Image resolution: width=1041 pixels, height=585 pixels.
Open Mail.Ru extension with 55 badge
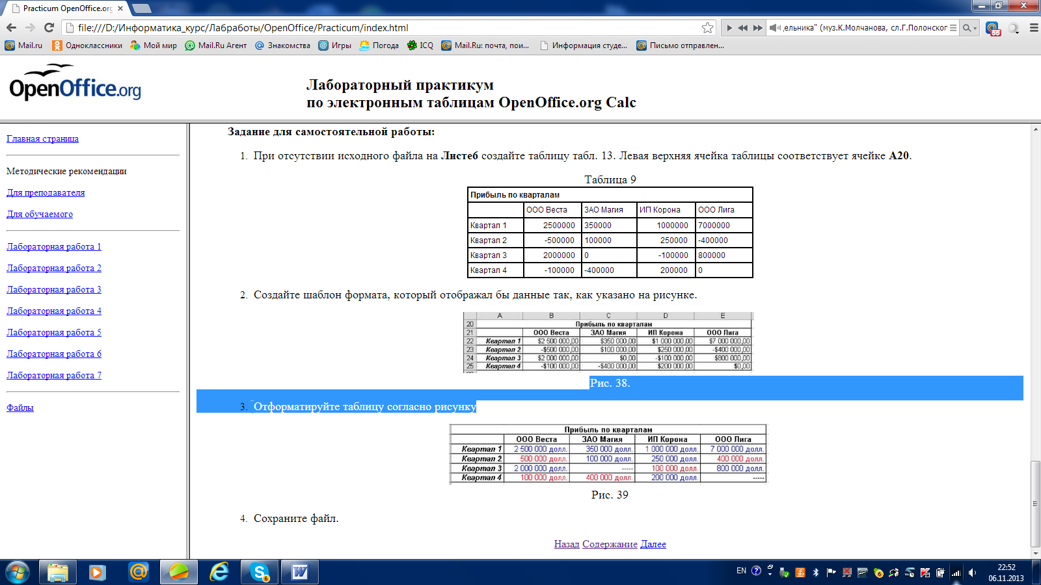click(x=993, y=28)
